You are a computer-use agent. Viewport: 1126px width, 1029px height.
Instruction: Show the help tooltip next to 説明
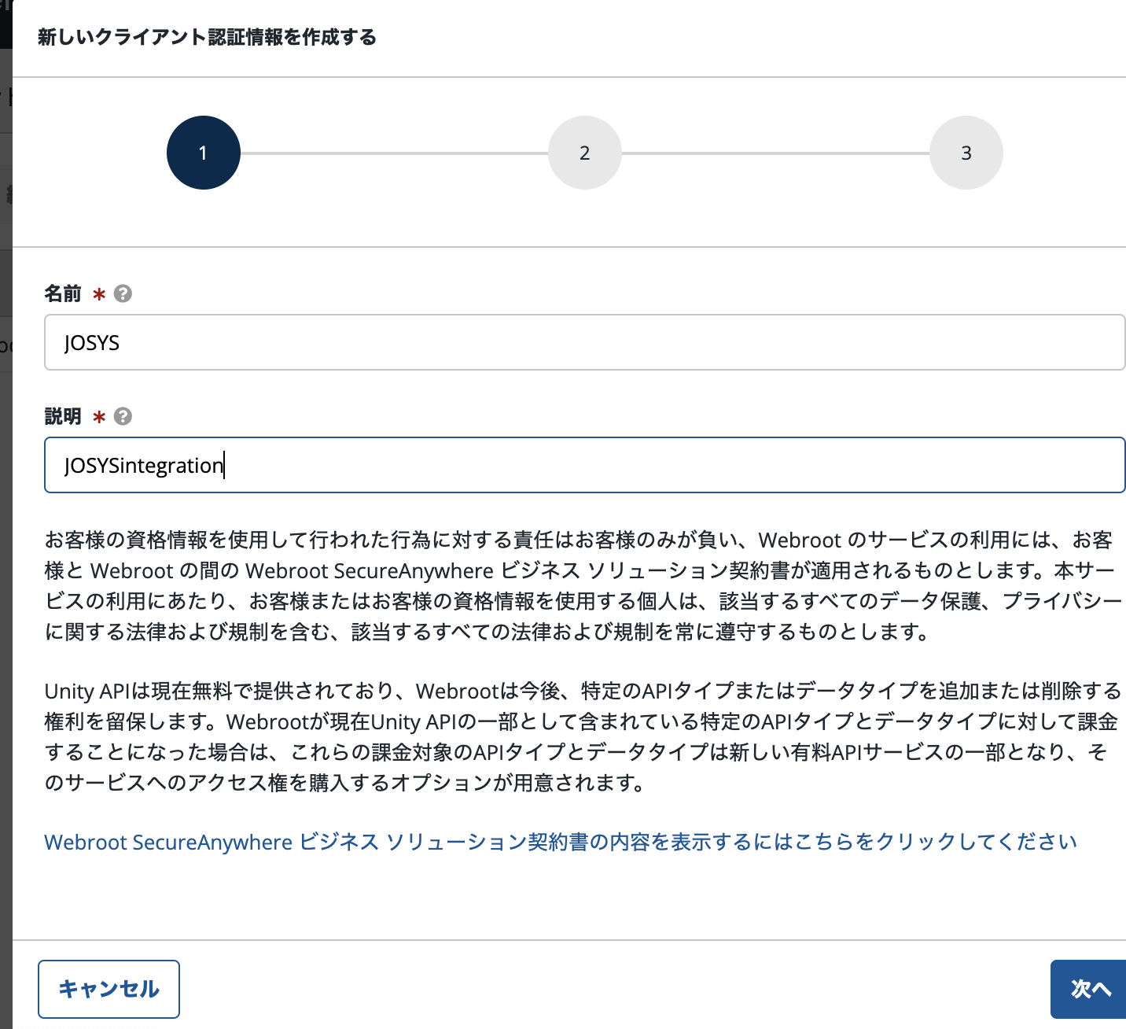point(123,416)
